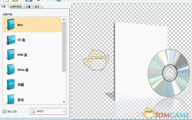This screenshot has height=120, width=192.
Task: Click the partially visible blue round toolbar icon
Action: click(59, 1)
